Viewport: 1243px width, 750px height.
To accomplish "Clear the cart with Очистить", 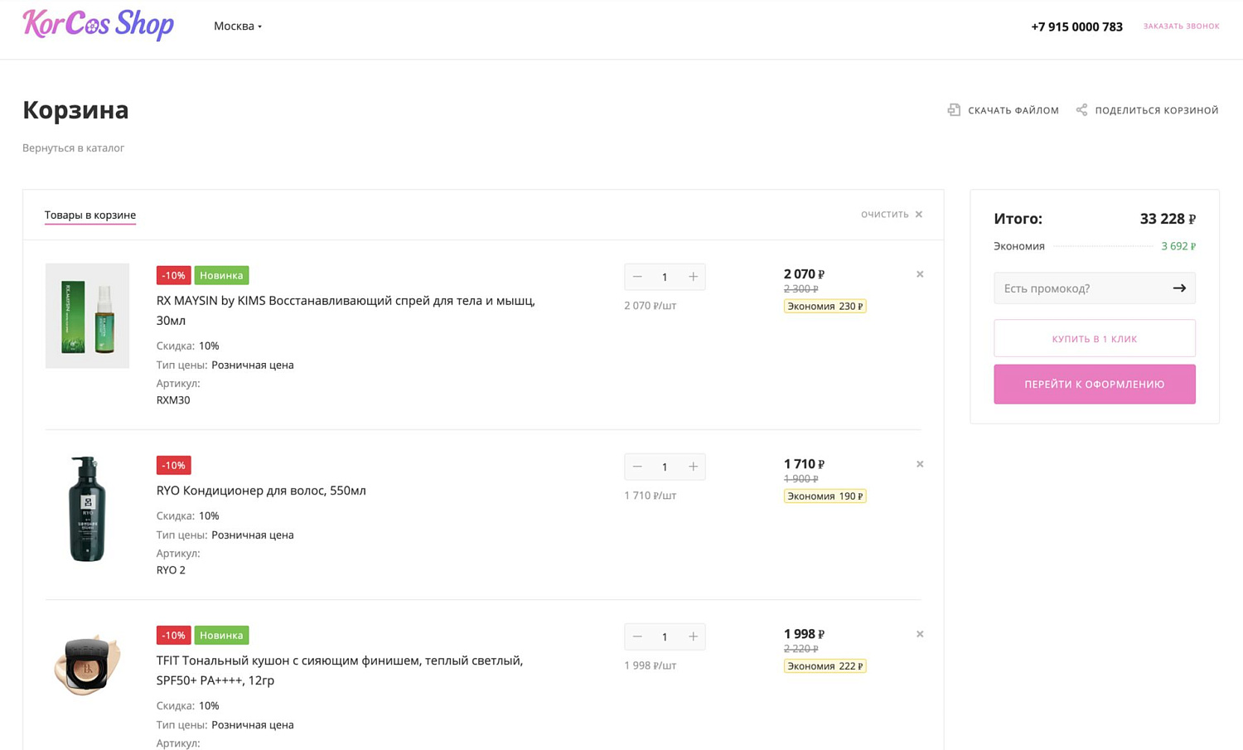I will pyautogui.click(x=892, y=215).
